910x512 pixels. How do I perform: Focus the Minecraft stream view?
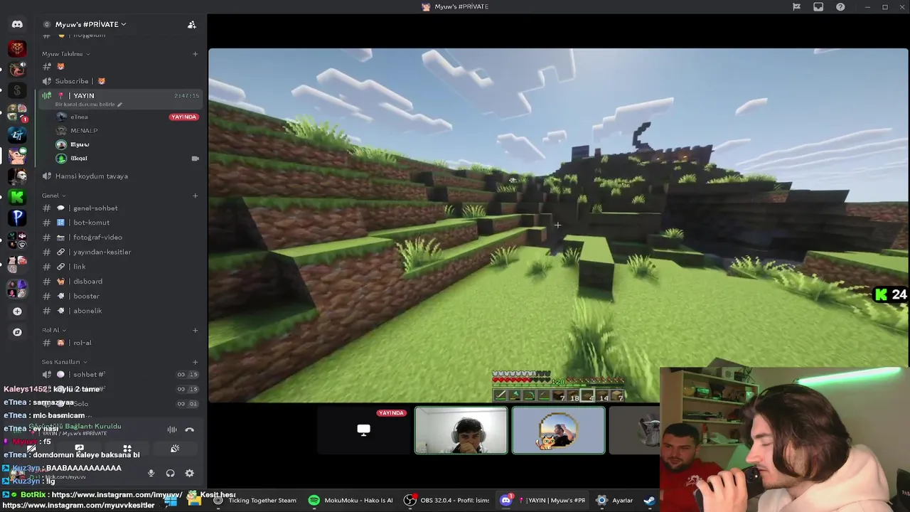[558, 225]
